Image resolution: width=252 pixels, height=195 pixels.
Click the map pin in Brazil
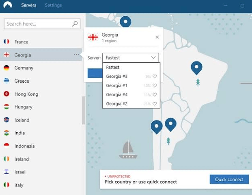pos(196,67)
